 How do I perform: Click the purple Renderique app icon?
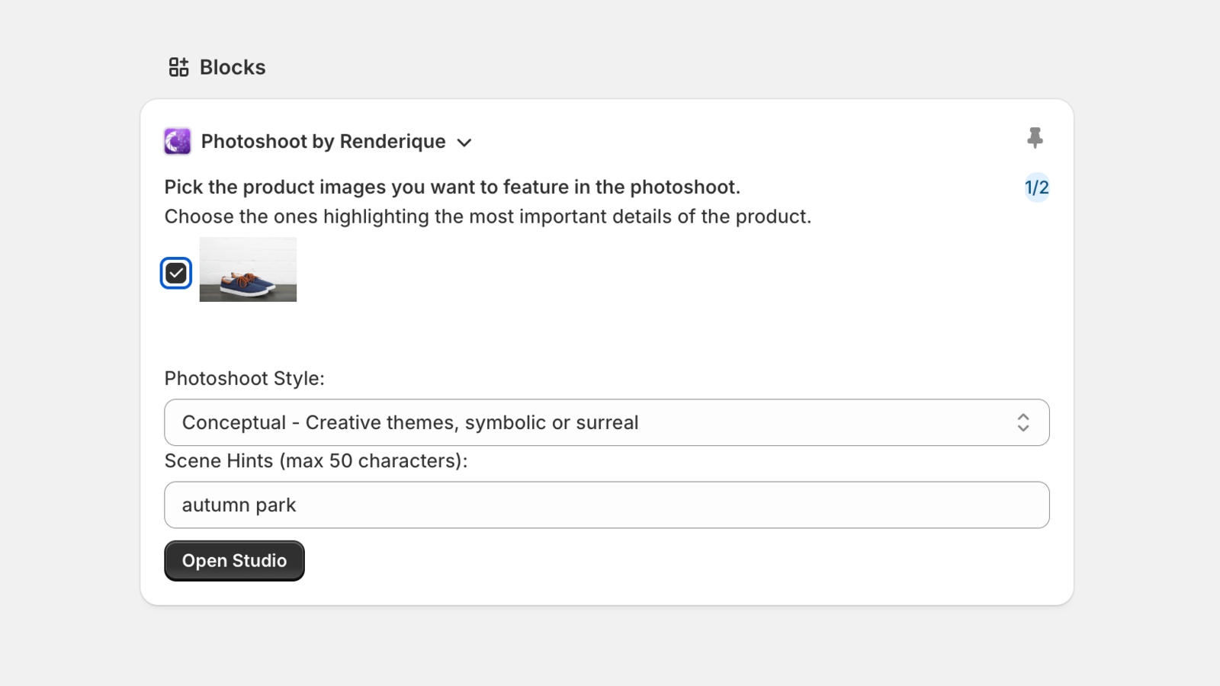pos(178,142)
